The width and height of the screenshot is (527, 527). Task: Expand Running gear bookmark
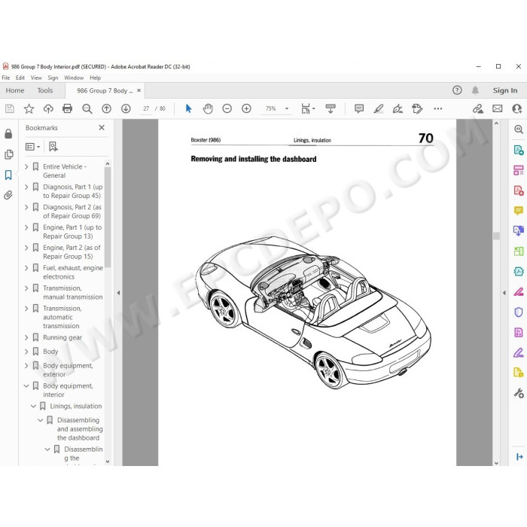pyautogui.click(x=26, y=337)
